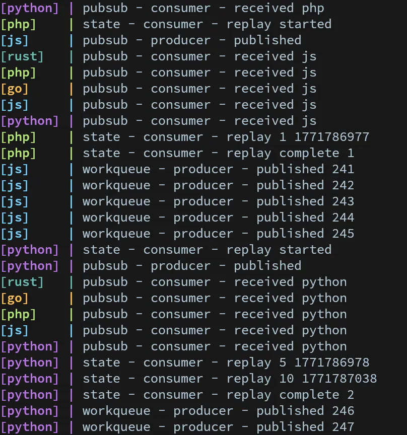Select the 'workqueue - producer - published 247' line
This screenshot has width=407, height=435.
pos(218,427)
